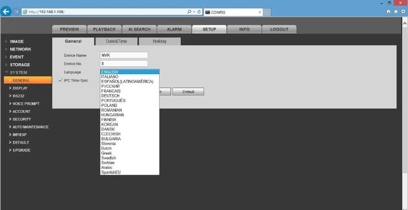
Task: Open the favorites star icon
Action: [x=396, y=12]
